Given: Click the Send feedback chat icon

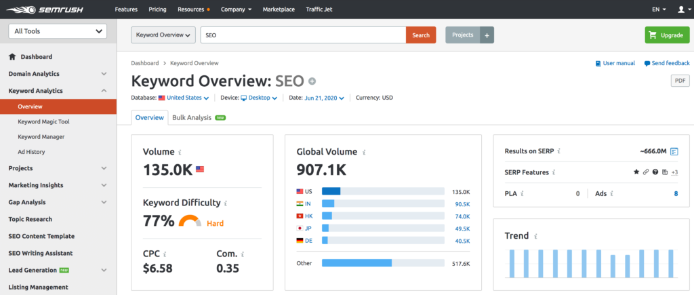Looking at the screenshot, I should (647, 63).
